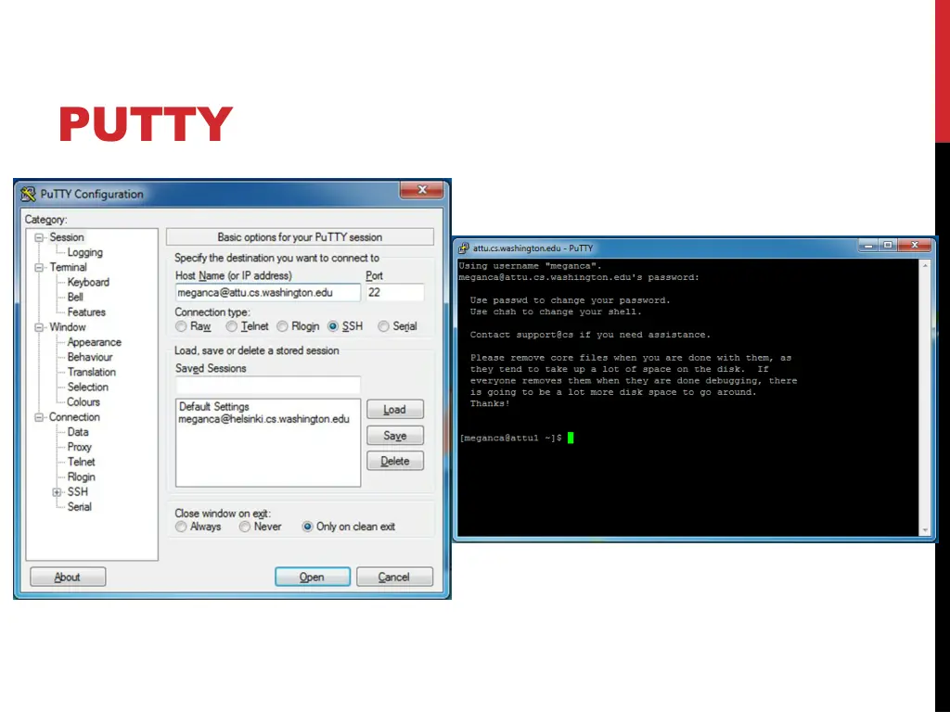
Task: Minimize the attu.cs.washington.edu PuTTY window
Action: click(868, 245)
